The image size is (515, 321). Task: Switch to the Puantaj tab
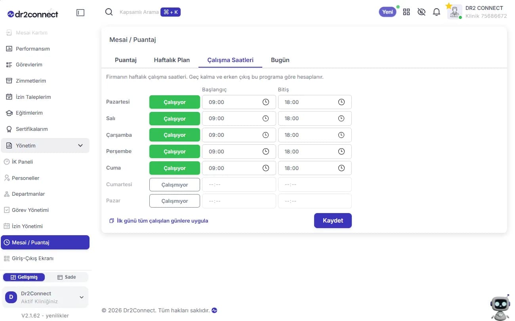[126, 60]
